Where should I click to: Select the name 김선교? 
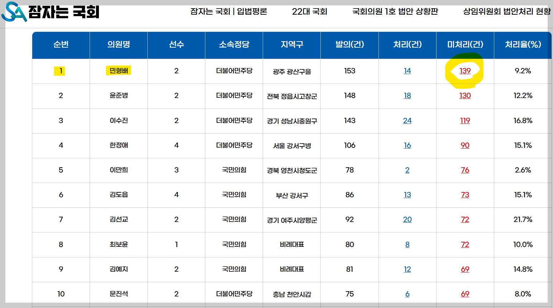coord(119,219)
